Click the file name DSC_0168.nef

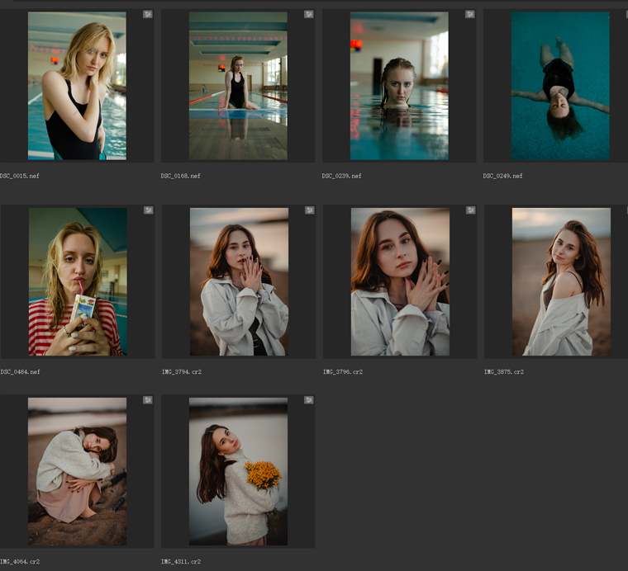click(x=181, y=176)
